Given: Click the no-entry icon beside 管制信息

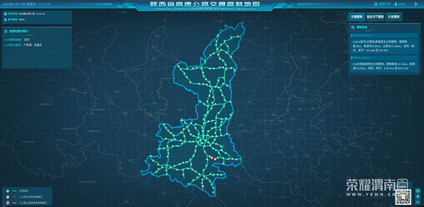Looking at the screenshot, I should pos(353,27).
